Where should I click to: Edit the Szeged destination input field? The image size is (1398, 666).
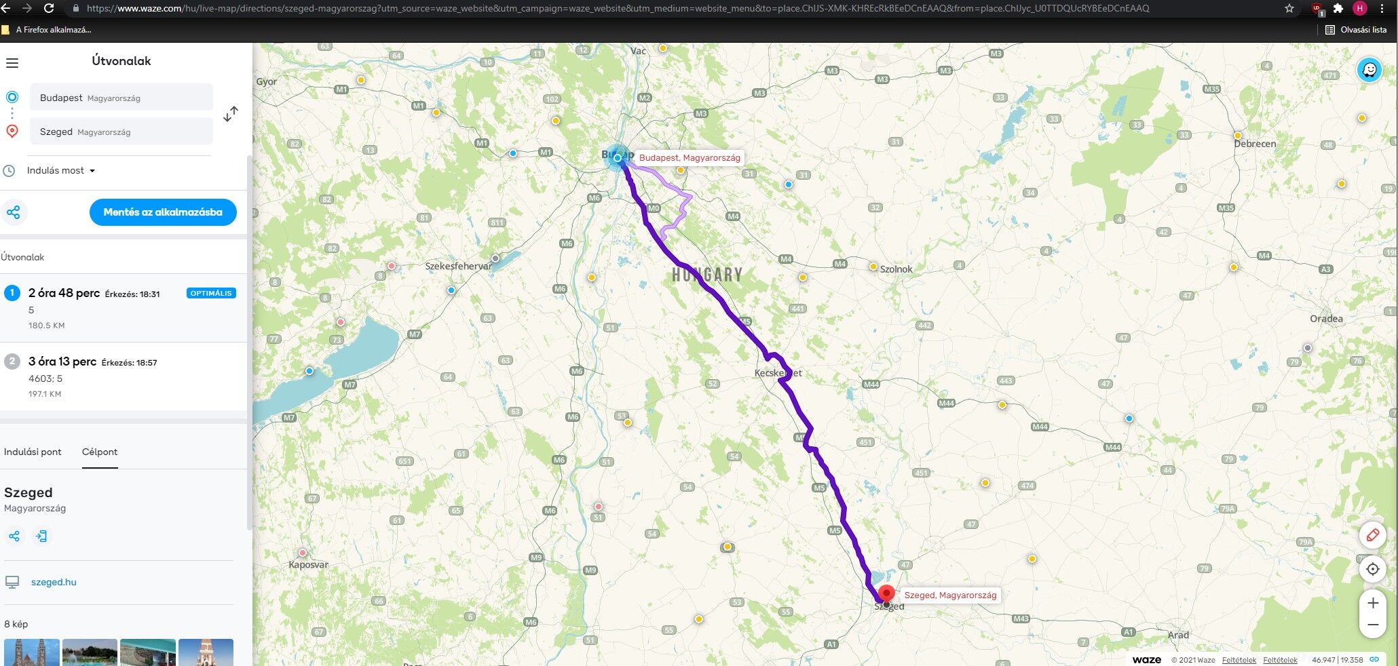point(121,131)
